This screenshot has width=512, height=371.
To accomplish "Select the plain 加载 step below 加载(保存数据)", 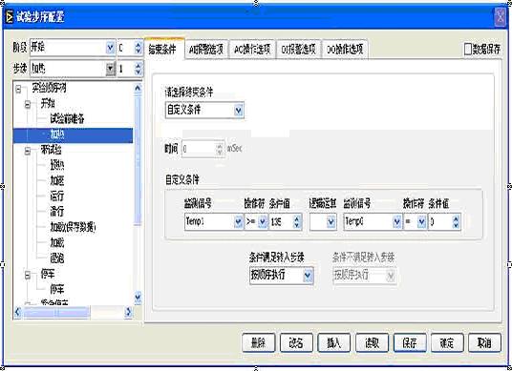I will click(56, 243).
